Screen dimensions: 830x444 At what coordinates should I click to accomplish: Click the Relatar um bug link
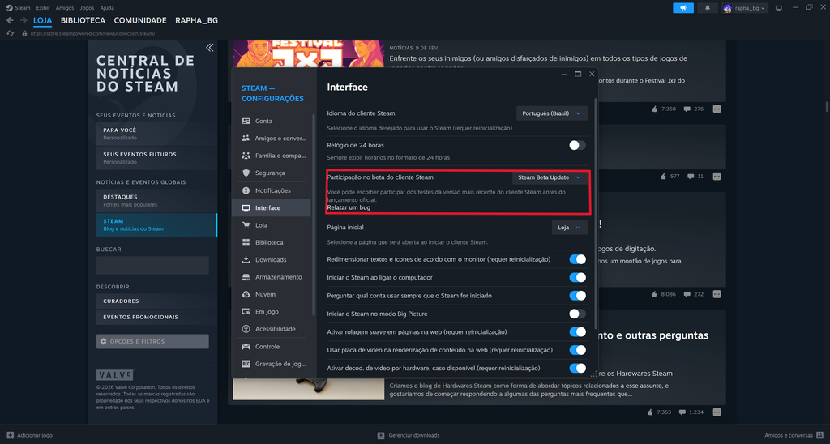349,207
